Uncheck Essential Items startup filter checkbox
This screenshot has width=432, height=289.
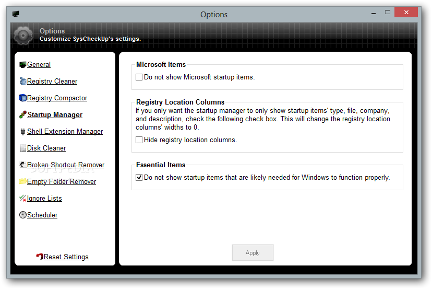[x=139, y=177]
